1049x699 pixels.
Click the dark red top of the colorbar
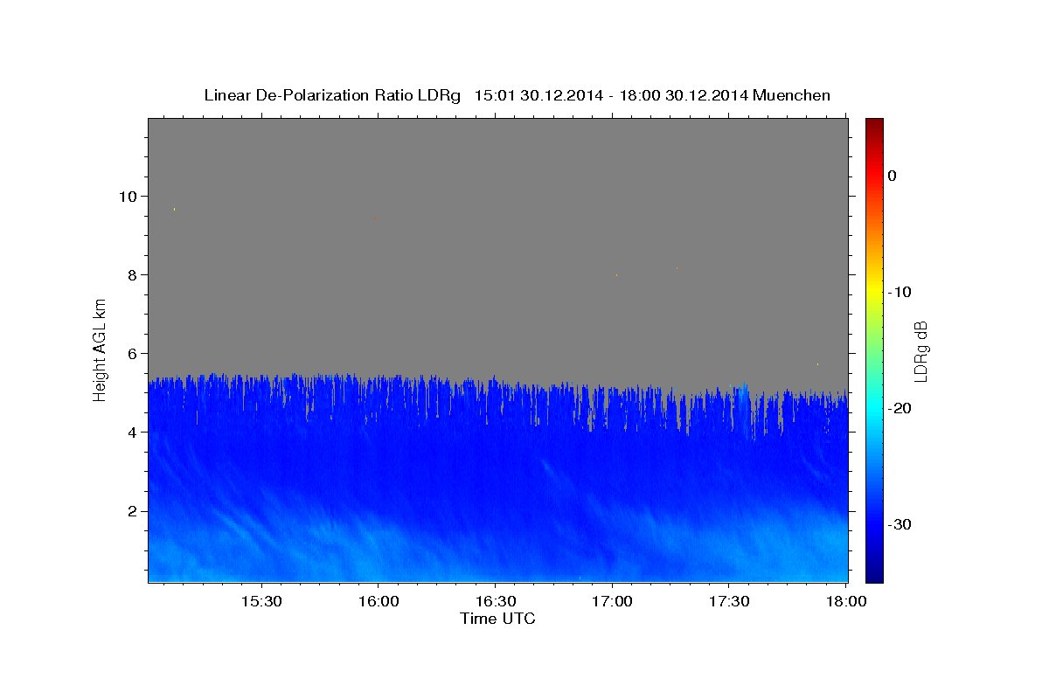click(874, 123)
